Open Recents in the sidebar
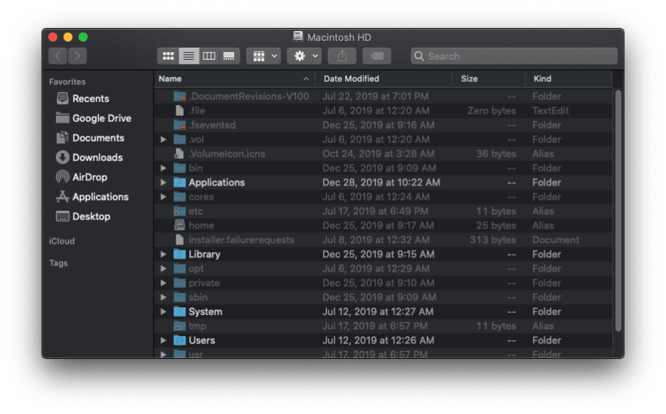Image resolution: width=666 pixels, height=414 pixels. pyautogui.click(x=82, y=98)
